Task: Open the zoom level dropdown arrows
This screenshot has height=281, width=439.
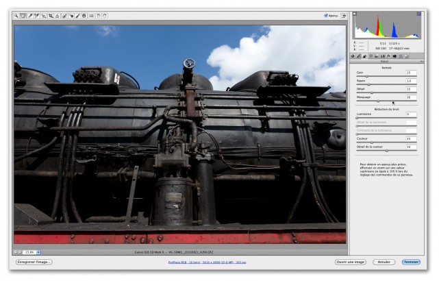Action: [38, 252]
